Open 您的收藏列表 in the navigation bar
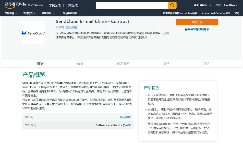This screenshot has width=243, height=146. 70,13
